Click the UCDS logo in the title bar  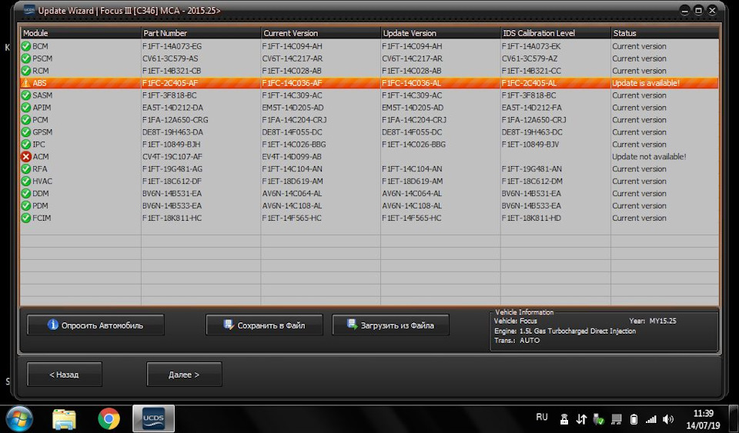coord(30,10)
